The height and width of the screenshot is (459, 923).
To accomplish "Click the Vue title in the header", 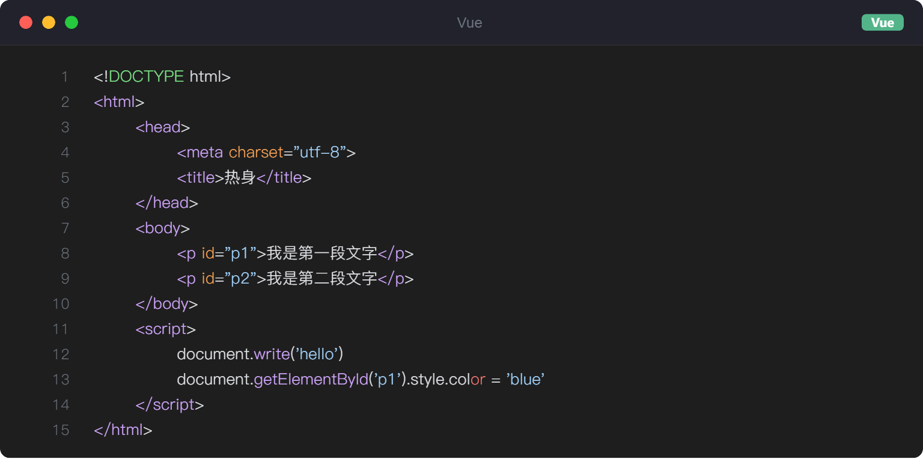I will (x=469, y=23).
